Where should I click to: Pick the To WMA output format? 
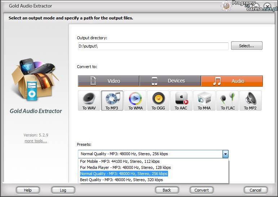pyautogui.click(x=135, y=100)
